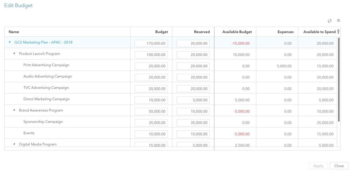Viewport: 350px width, 173px height.
Task: Select the Audio Advertising Campaign row name
Action: click(x=48, y=77)
